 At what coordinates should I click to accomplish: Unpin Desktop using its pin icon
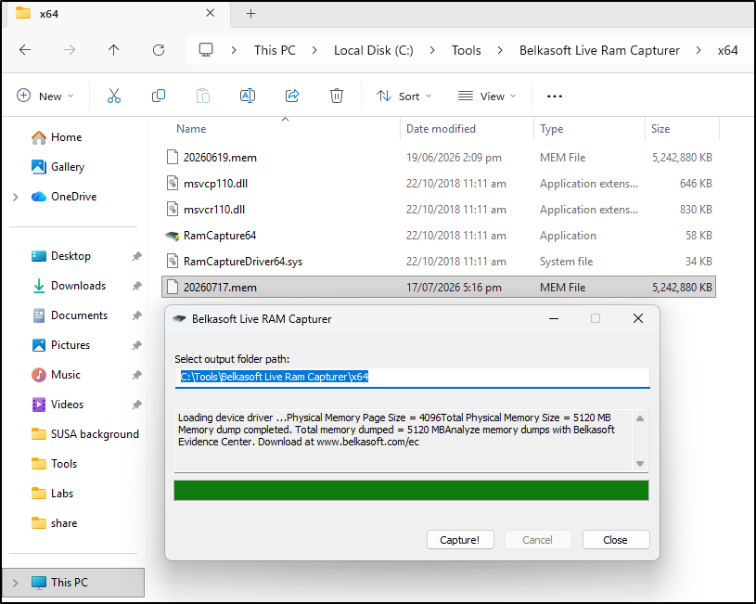pyautogui.click(x=137, y=256)
